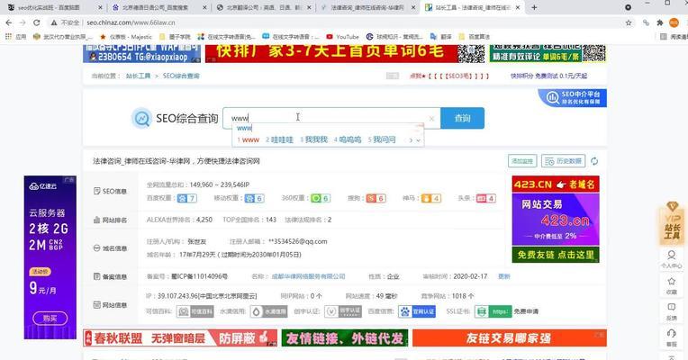Open the 翻译 bookmark
The image size is (688, 360).
click(x=441, y=37)
